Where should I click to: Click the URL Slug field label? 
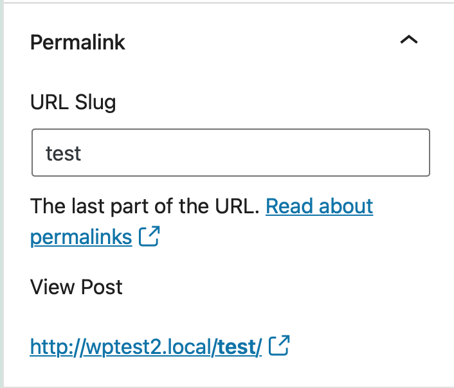click(73, 101)
